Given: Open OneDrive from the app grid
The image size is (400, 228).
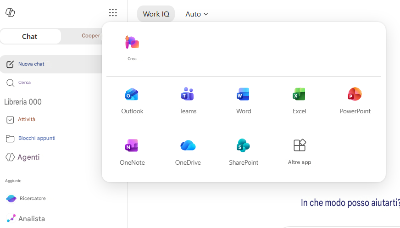Looking at the screenshot, I should click(x=188, y=145).
